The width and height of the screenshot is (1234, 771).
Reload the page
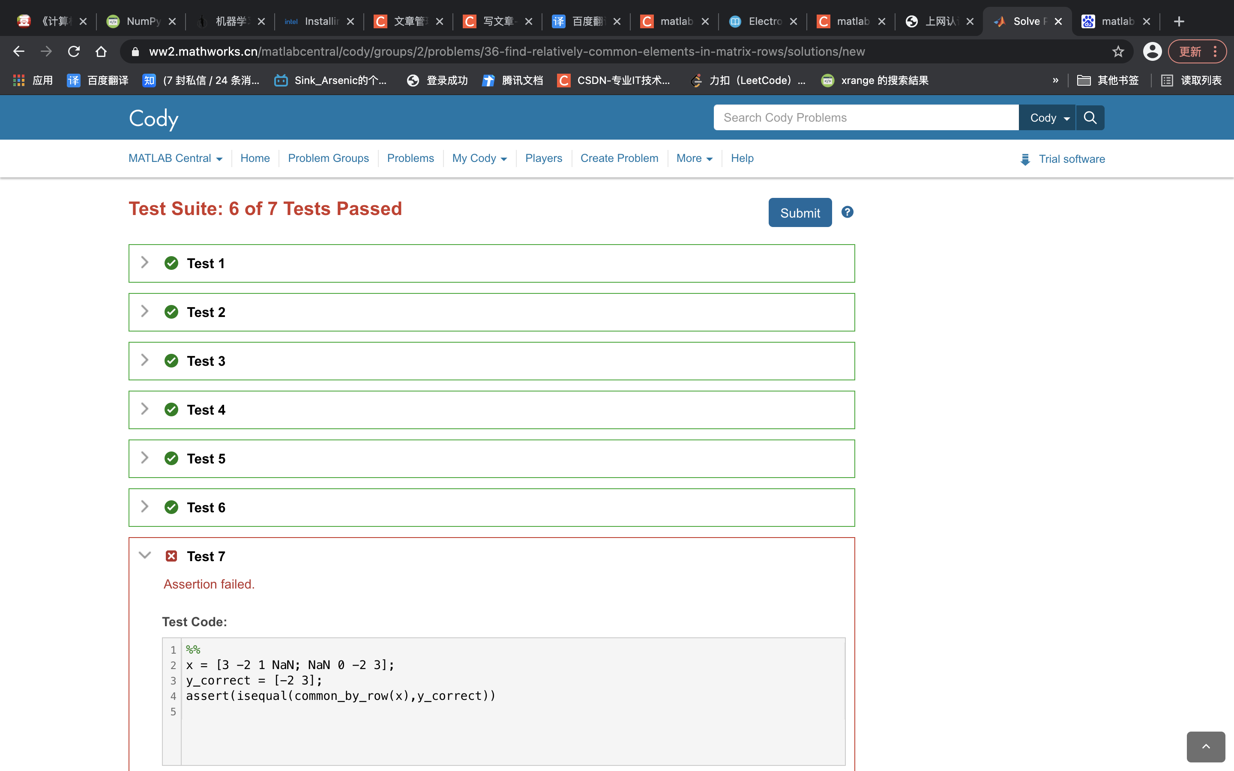pyautogui.click(x=74, y=51)
